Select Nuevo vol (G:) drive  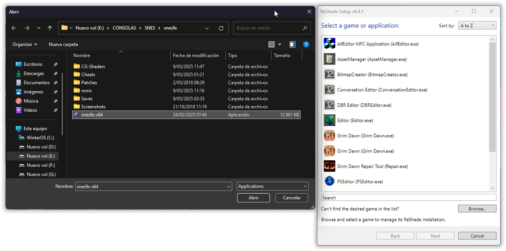[x=41, y=174]
